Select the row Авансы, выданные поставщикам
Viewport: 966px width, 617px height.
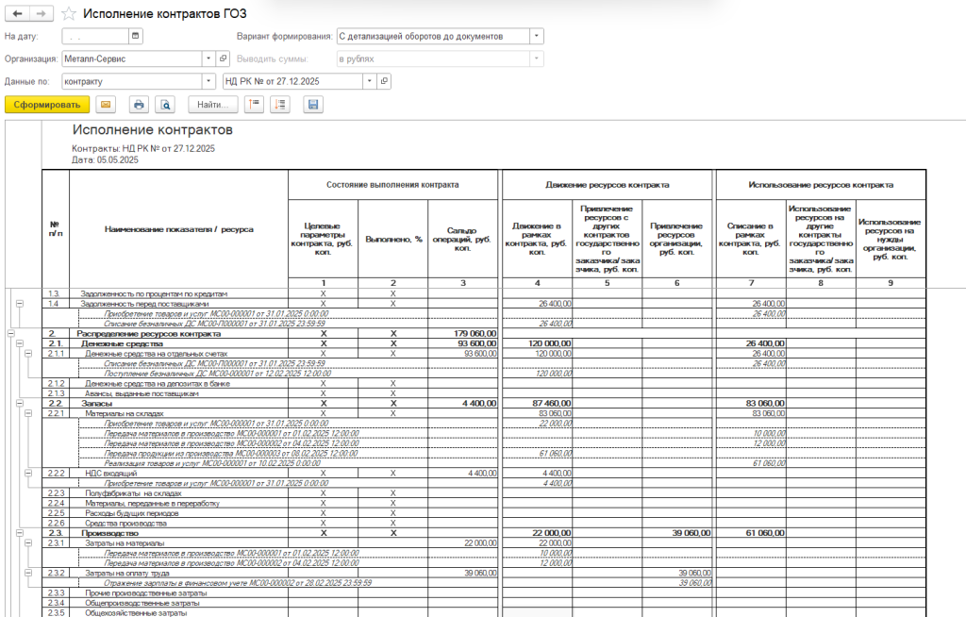[x=142, y=393]
